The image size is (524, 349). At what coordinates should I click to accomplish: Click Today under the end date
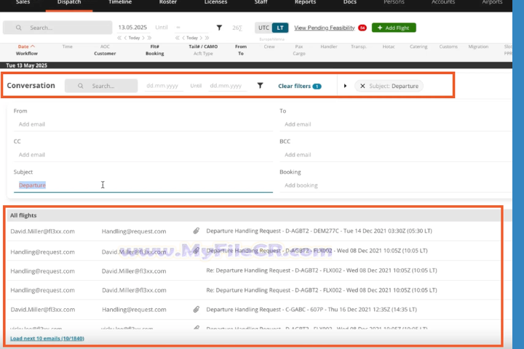(192, 38)
